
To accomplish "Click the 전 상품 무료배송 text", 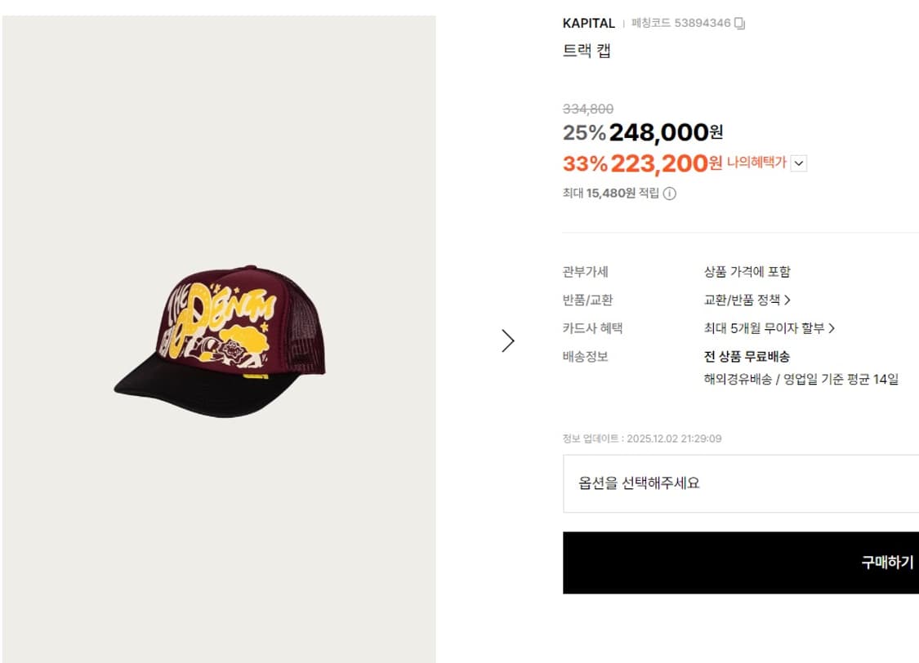I will tap(747, 356).
